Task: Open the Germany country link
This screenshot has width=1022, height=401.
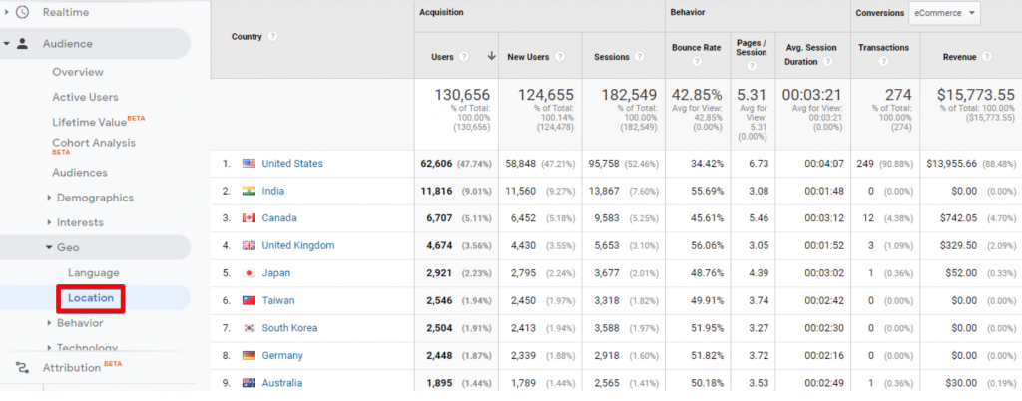Action: coord(282,355)
